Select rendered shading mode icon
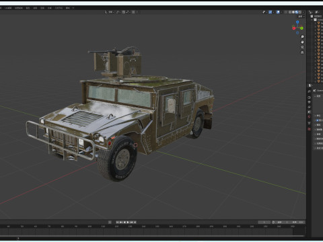323x242 pixels. [x=300, y=12]
